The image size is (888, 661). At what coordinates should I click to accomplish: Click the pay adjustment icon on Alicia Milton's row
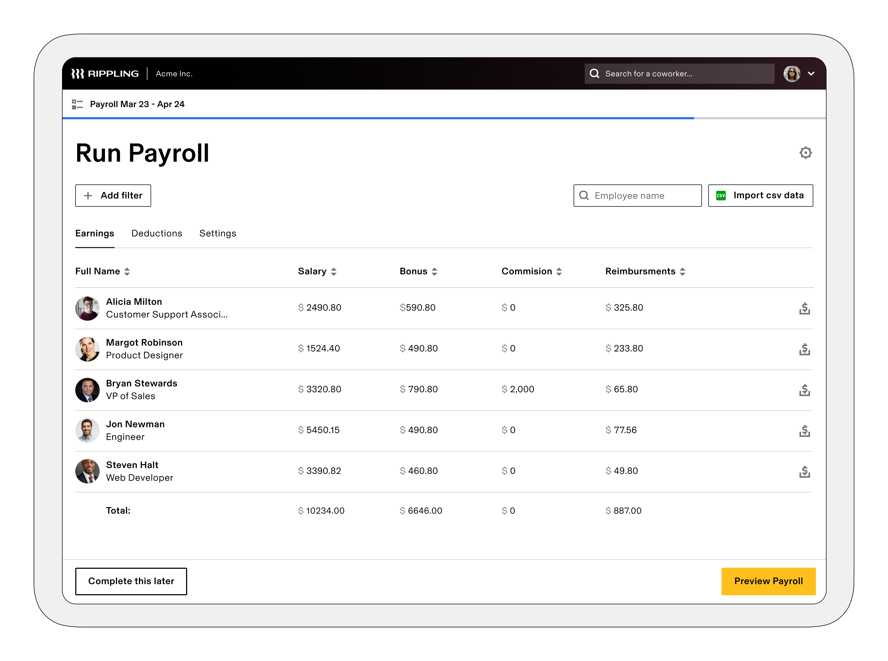pyautogui.click(x=805, y=309)
